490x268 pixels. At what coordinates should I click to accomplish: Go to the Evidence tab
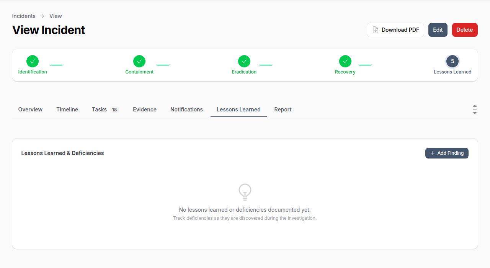coord(145,109)
